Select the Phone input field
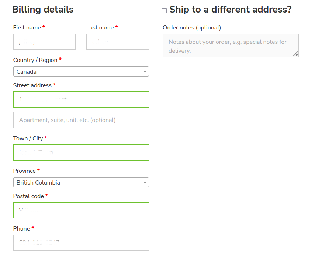Screen dimensions: 315x253 pyautogui.click(x=81, y=242)
